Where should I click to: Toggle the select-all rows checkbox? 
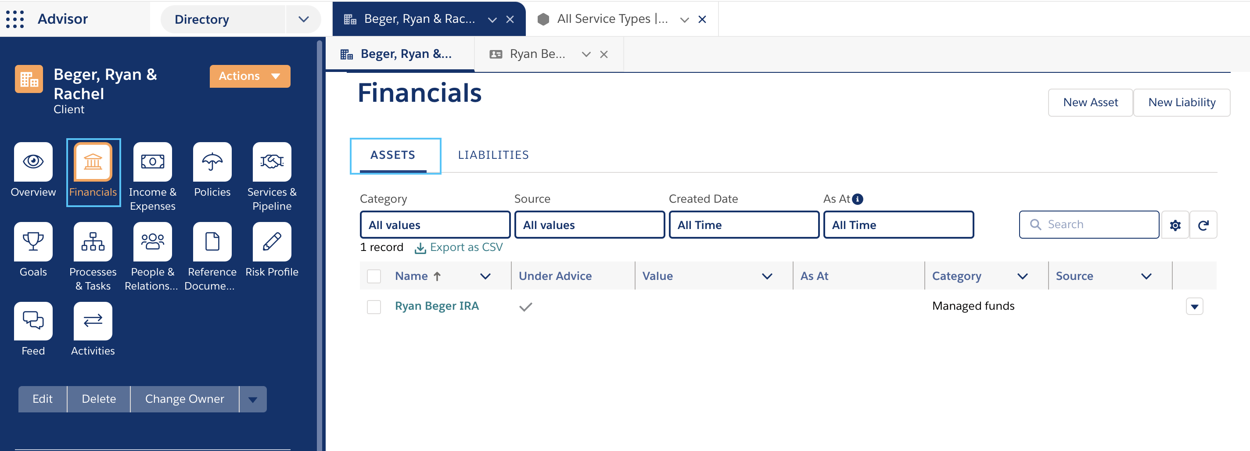click(x=374, y=276)
